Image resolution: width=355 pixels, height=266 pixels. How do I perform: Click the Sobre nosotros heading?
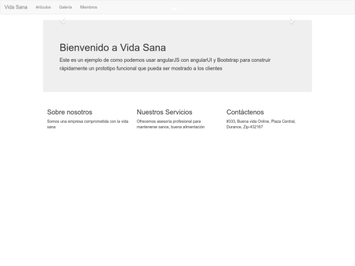point(70,112)
